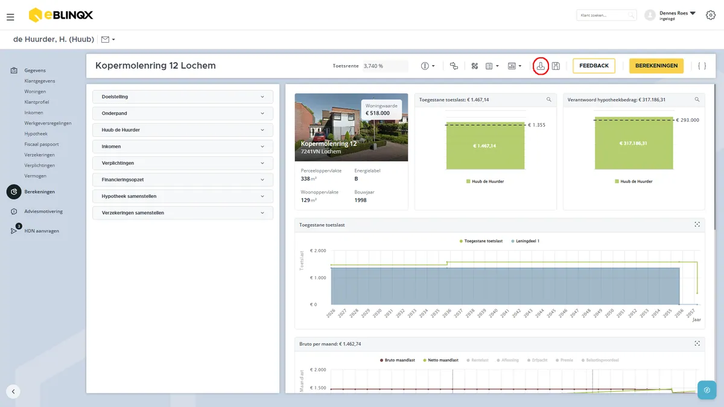Maximize the Toegestane toetslast line chart
The height and width of the screenshot is (407, 724).
pyautogui.click(x=697, y=224)
